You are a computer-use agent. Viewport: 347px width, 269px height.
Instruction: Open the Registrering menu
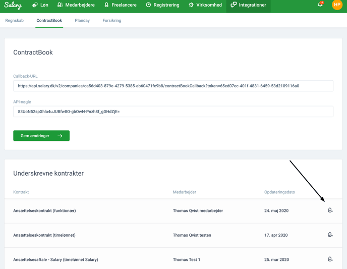pos(162,5)
